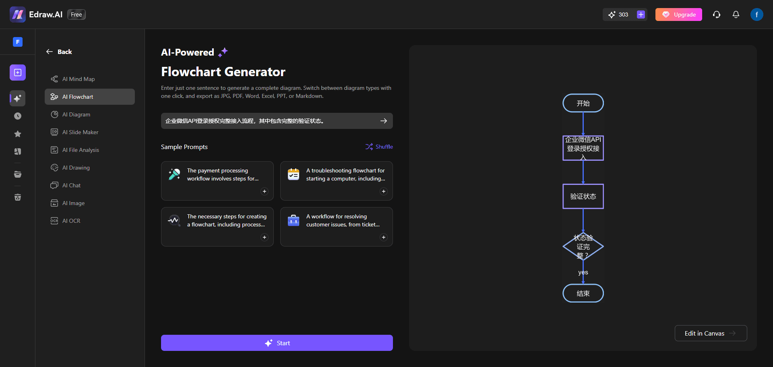Add the customer issues workflow prompt
Image resolution: width=773 pixels, height=367 pixels.
(x=383, y=237)
